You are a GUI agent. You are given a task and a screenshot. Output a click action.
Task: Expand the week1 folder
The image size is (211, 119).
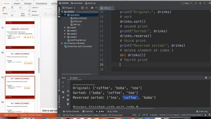65,27
